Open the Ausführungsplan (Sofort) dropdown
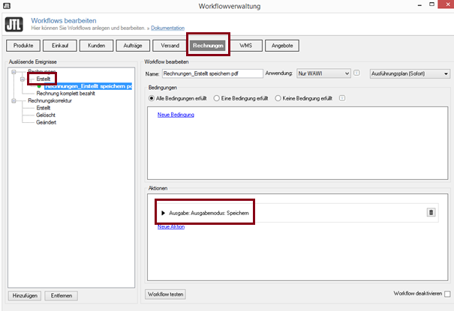Viewport: 454px width, 311px height. (410, 73)
